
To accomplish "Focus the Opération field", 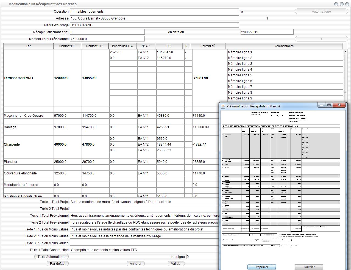I will tap(154, 12).
